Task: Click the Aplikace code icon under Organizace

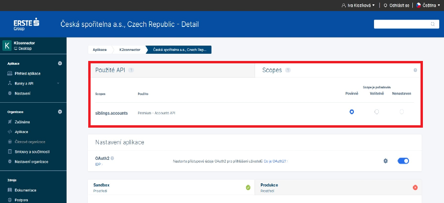Action: [10, 132]
